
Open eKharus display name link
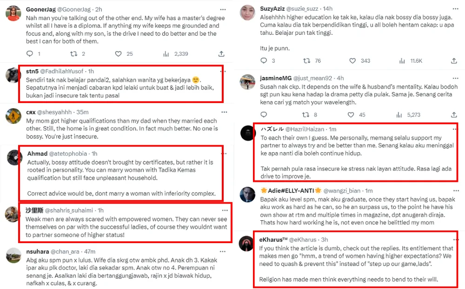coord(273,239)
